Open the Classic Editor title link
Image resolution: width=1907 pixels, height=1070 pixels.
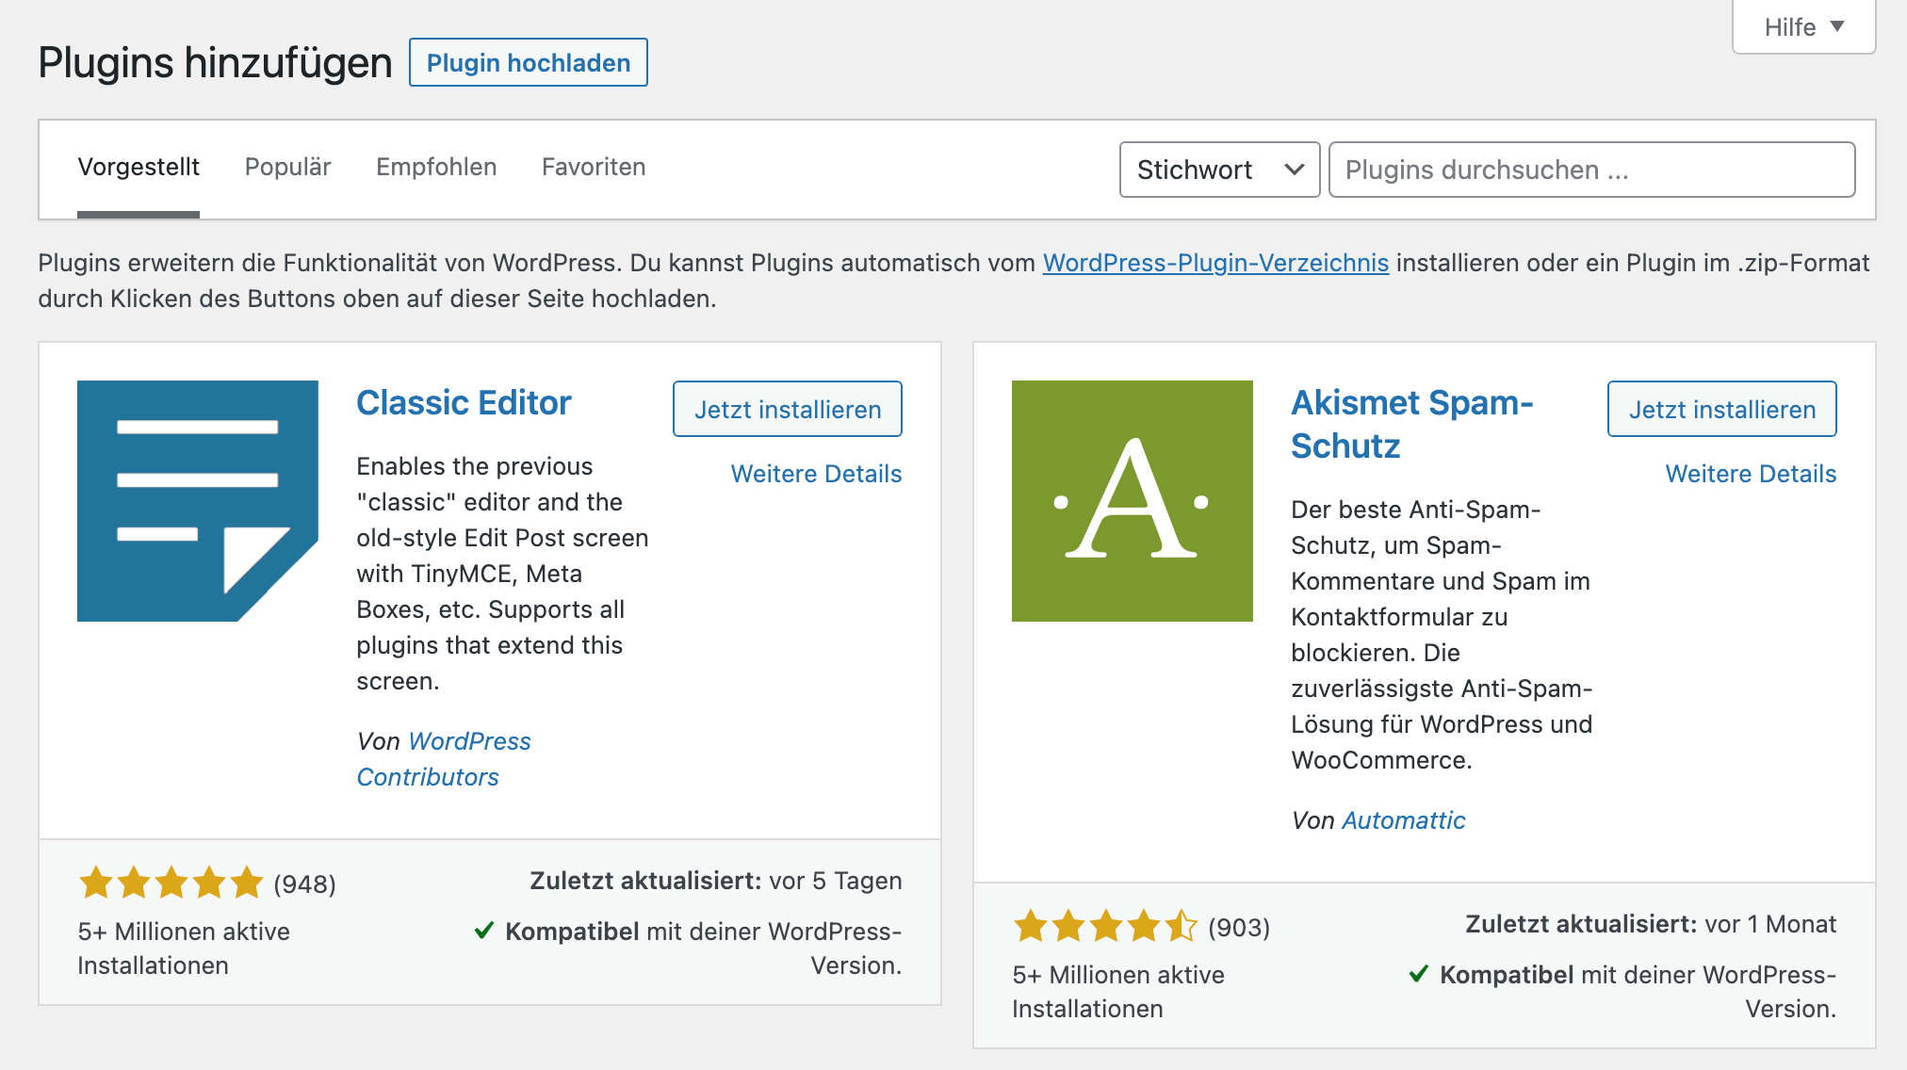click(464, 403)
